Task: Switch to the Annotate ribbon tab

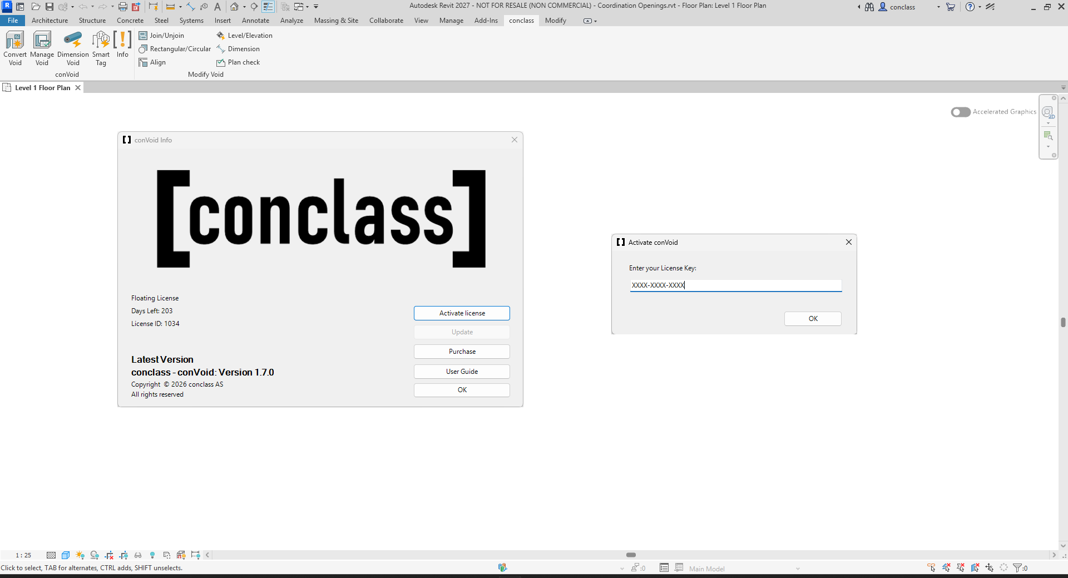Action: click(x=255, y=21)
